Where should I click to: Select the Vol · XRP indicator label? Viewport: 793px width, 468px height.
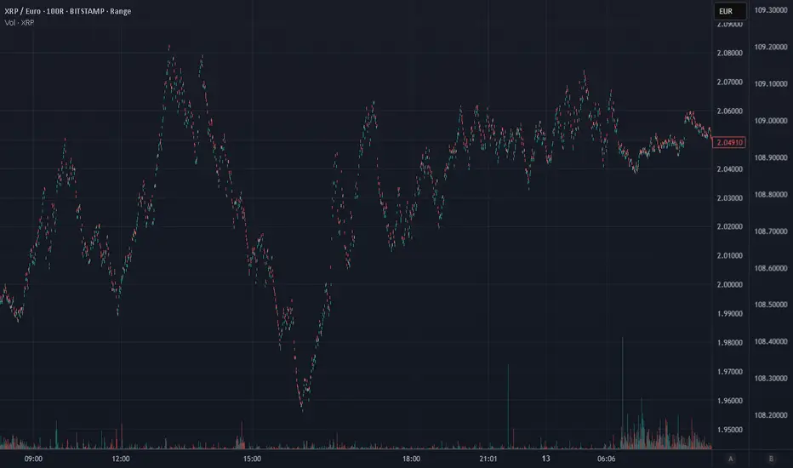point(20,23)
